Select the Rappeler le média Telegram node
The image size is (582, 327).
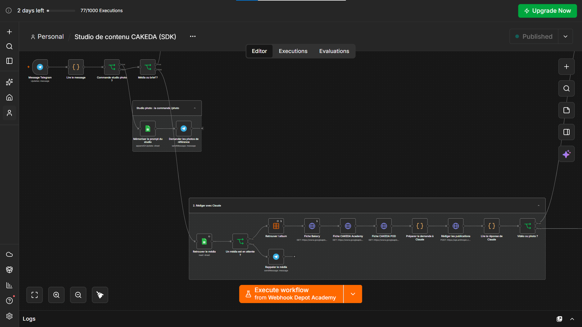276,257
